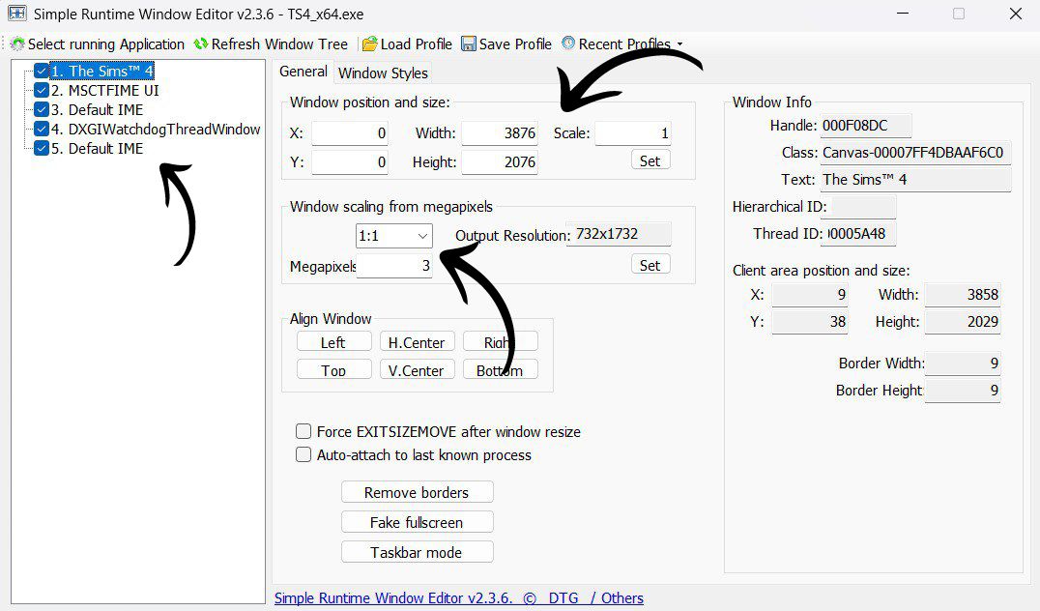Click the Thread ID field
Image resolution: width=1040 pixels, height=611 pixels.
[x=858, y=234]
